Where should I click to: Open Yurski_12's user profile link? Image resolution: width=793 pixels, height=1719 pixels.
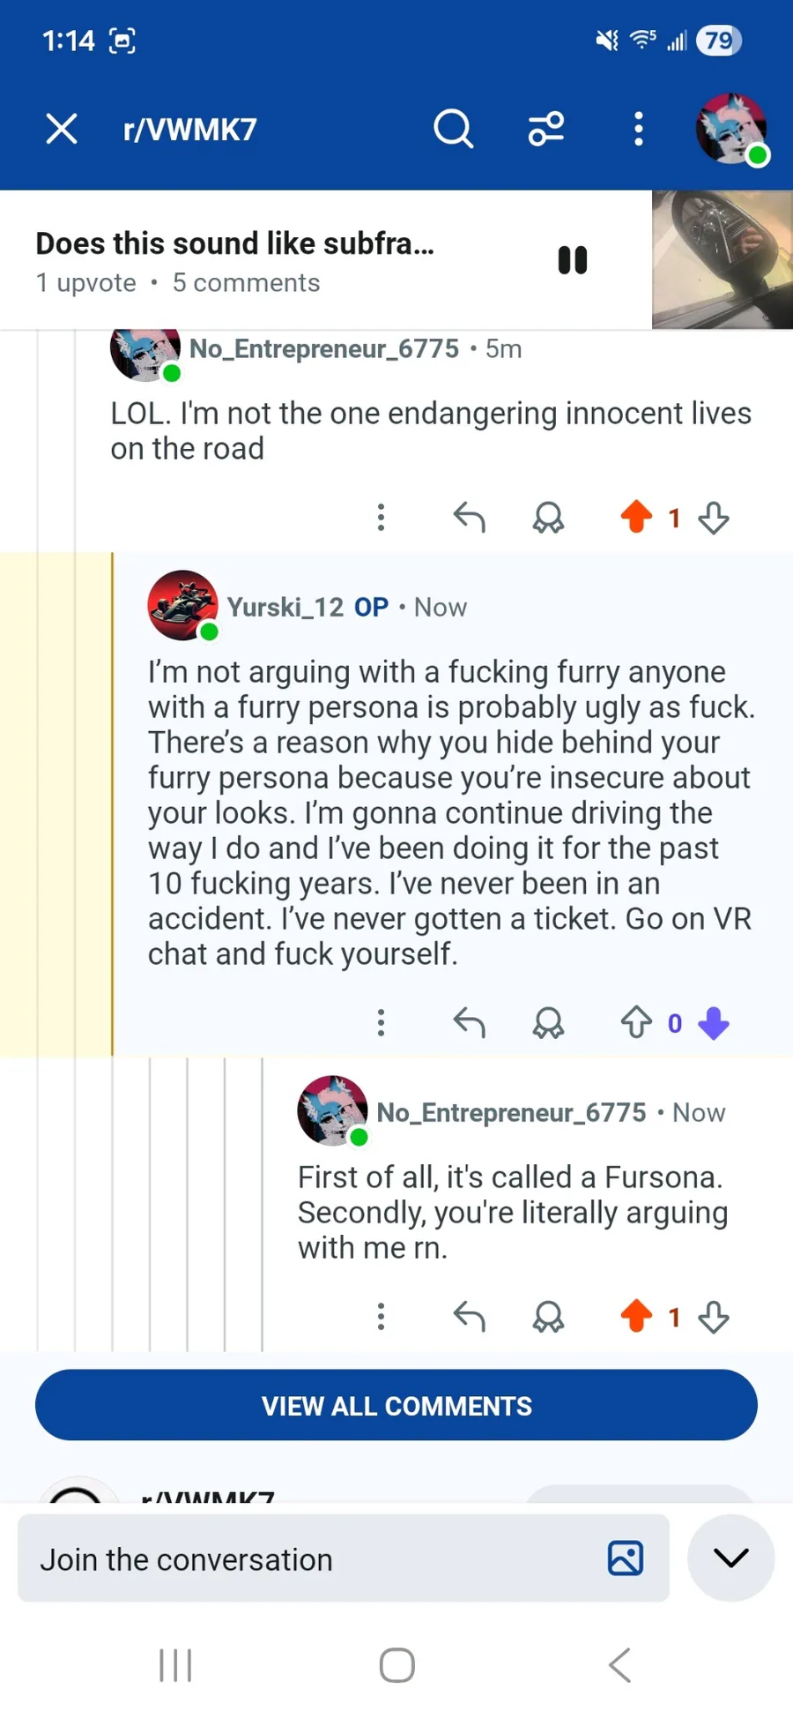(285, 607)
